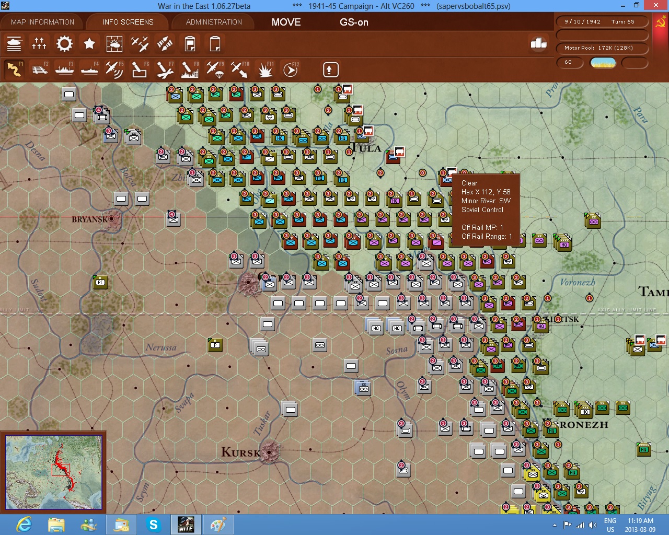Image resolution: width=669 pixels, height=535 pixels.
Task: Open the losses screen with crosses icon
Action: coord(39,44)
